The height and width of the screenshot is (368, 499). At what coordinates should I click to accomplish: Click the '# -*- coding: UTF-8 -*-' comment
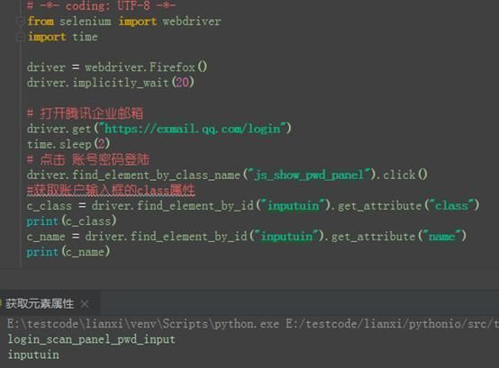click(x=101, y=5)
